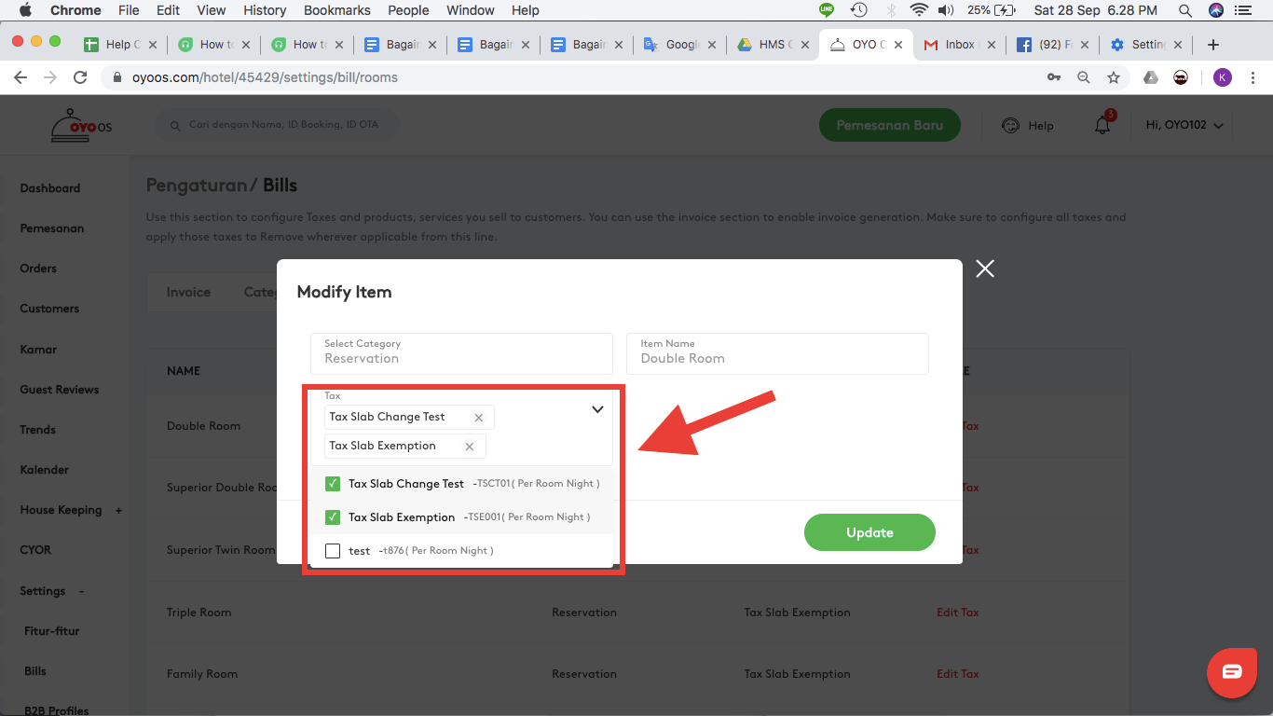This screenshot has height=716, width=1273.
Task: Click the LINE menu bar icon
Action: (827, 10)
